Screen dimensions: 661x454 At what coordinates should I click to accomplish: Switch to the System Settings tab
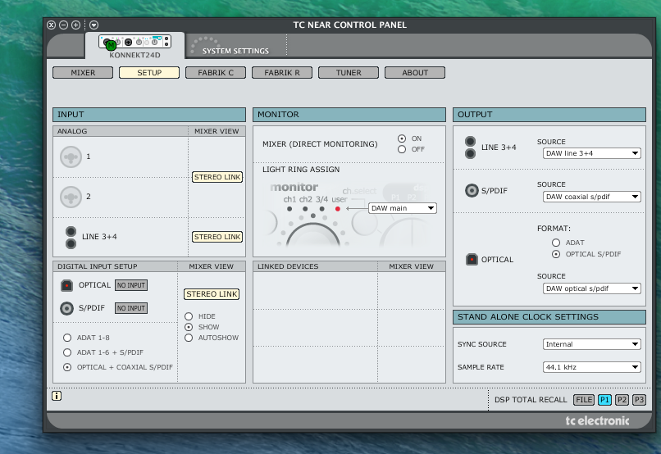pos(235,51)
